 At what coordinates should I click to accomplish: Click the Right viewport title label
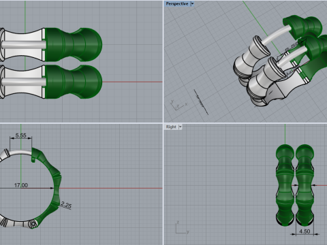171,127
